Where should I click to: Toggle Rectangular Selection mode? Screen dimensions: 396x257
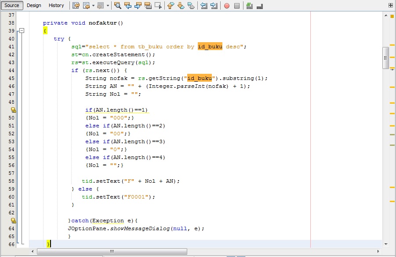click(158, 5)
